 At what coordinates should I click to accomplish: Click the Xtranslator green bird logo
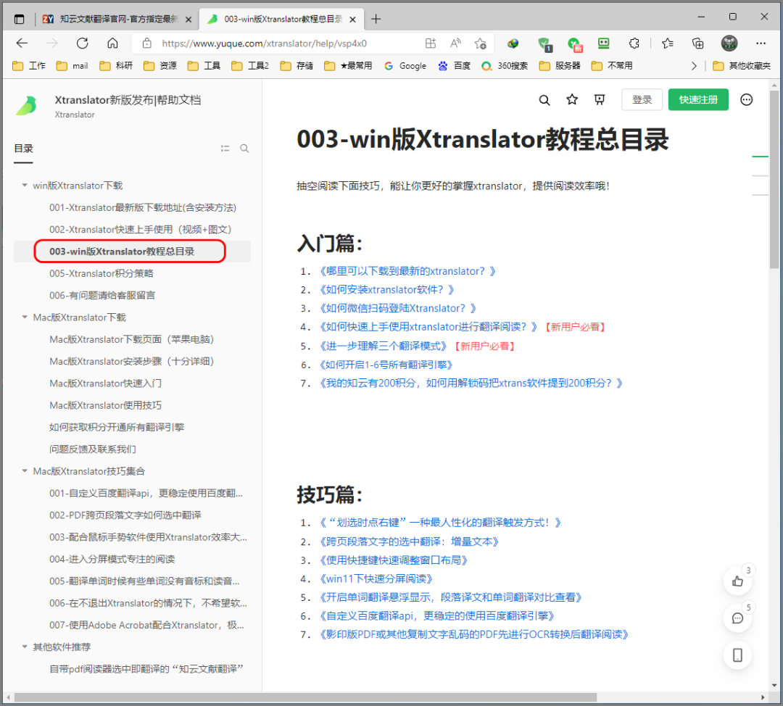click(27, 106)
